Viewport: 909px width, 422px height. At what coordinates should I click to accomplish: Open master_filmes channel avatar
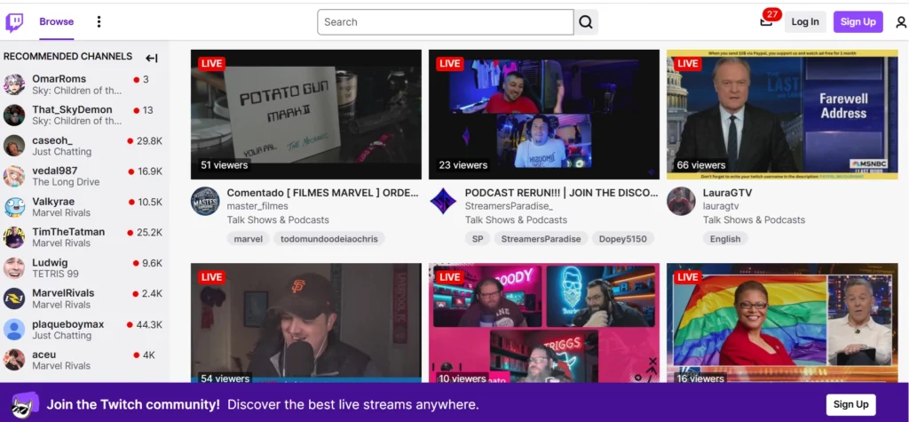click(205, 202)
